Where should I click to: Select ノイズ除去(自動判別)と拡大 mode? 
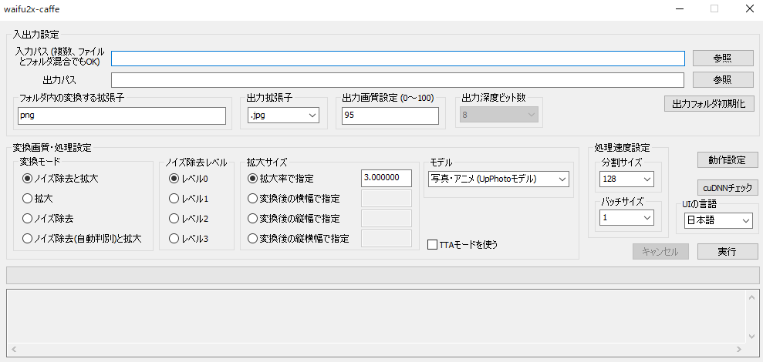82,239
